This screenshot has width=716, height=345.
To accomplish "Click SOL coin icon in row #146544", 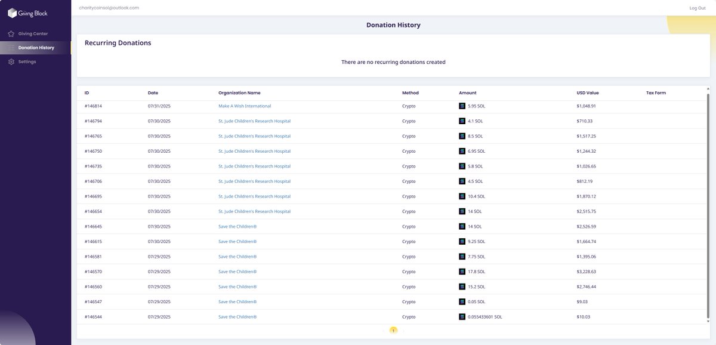I will click(x=462, y=317).
